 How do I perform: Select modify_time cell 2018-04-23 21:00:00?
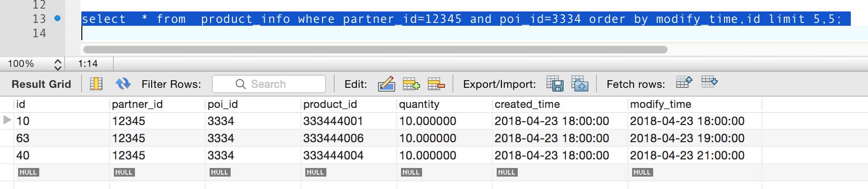[x=695, y=156]
